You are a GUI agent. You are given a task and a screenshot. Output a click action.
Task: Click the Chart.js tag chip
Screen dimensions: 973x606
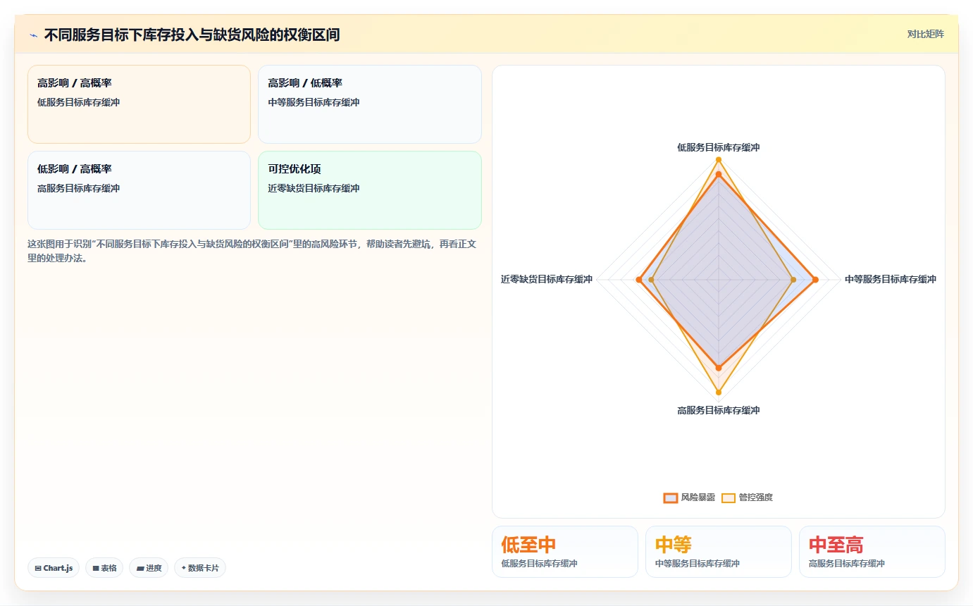[x=54, y=568]
